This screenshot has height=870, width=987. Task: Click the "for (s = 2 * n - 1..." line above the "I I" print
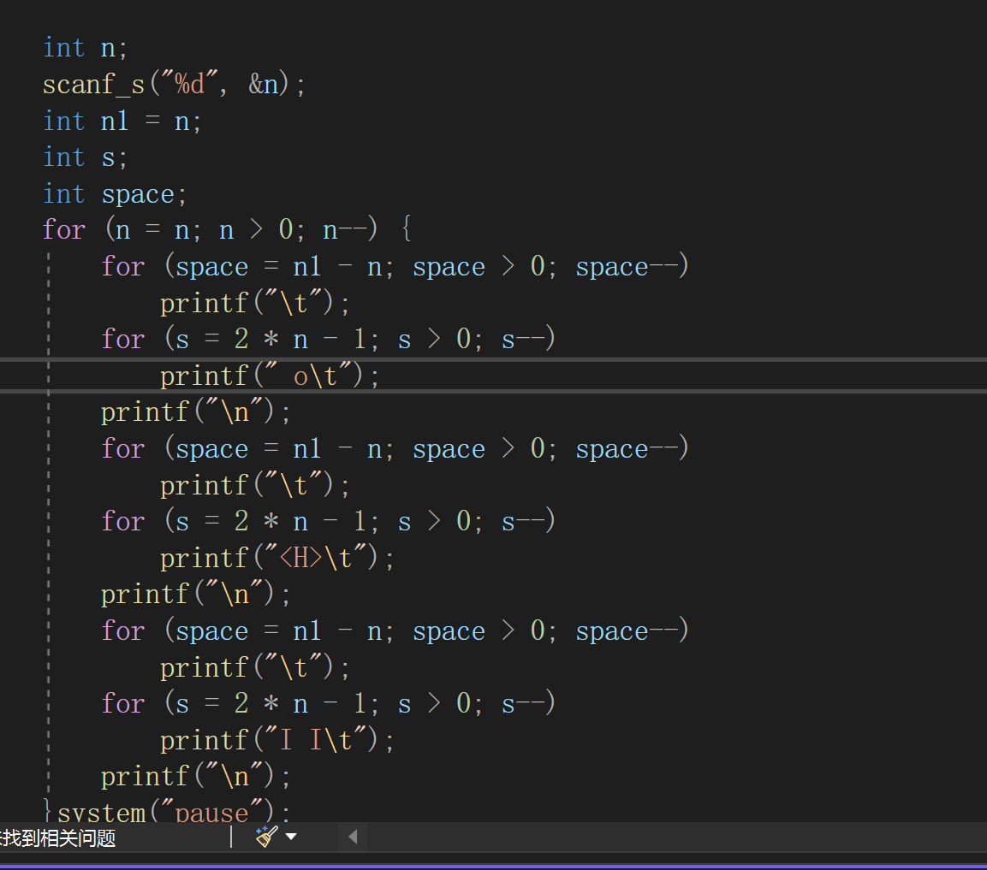click(329, 702)
